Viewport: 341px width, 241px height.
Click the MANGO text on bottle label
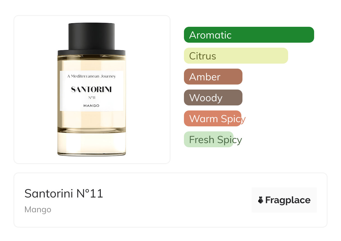coord(91,106)
